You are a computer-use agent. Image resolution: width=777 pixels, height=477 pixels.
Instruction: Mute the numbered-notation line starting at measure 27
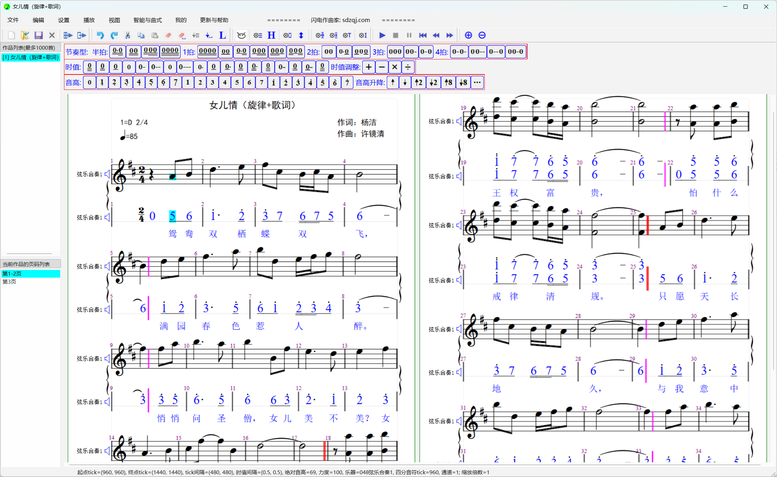pos(459,373)
